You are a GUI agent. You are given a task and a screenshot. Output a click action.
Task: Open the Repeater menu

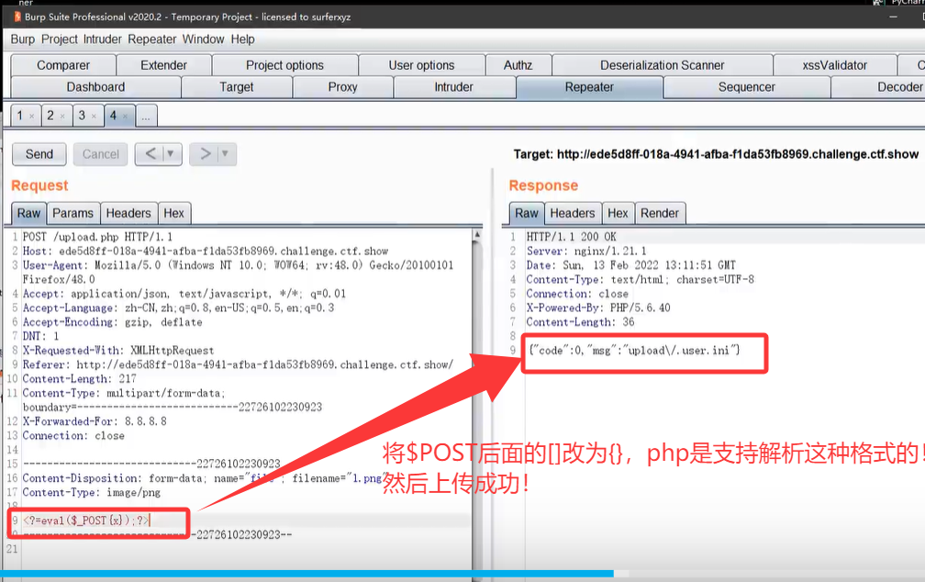(152, 39)
